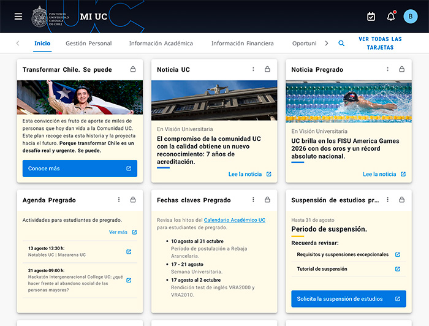The height and width of the screenshot is (326, 429).
Task: Click the 17 - 21 agosto date
Action: point(187,265)
